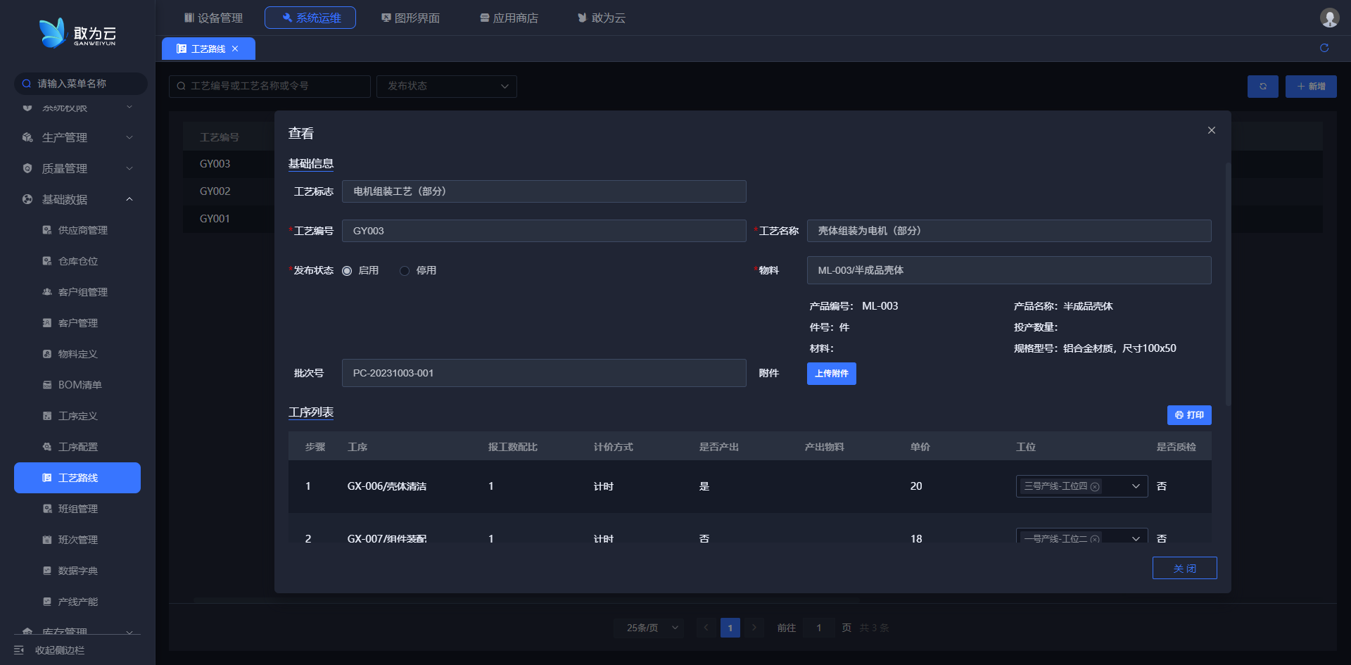This screenshot has width=1351, height=665.
Task: Remove the 三号产线-工位四 tag via its clear icon
Action: point(1095,487)
